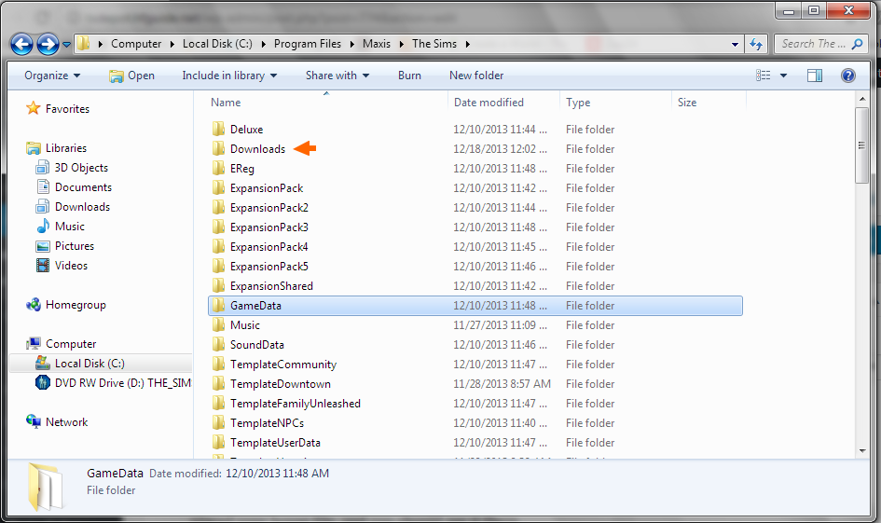Click the refresh button beside address bar
Image resolution: width=881 pixels, height=523 pixels.
point(757,44)
